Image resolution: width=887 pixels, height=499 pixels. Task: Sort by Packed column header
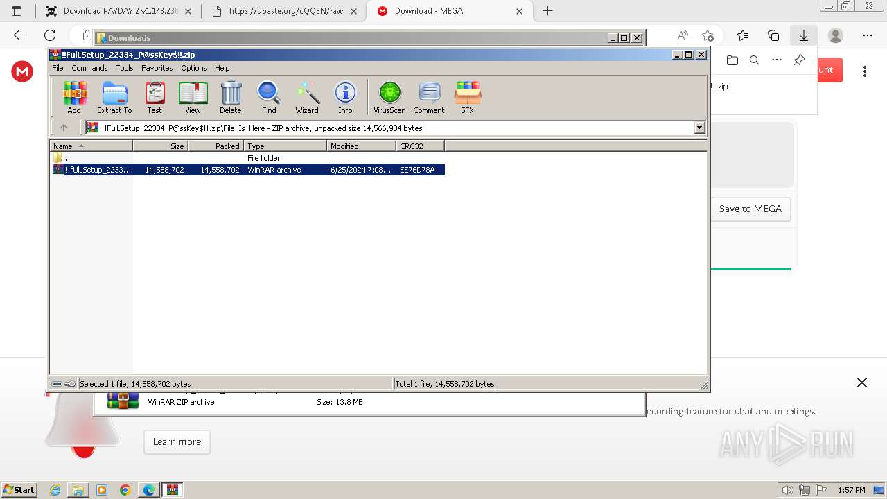[216, 146]
